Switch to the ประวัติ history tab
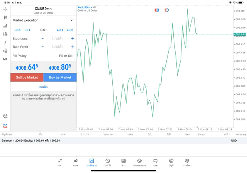 [108, 162]
